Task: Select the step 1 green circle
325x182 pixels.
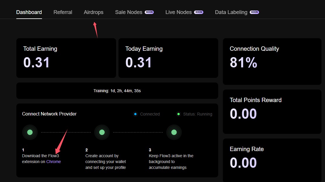Action: 30,132
